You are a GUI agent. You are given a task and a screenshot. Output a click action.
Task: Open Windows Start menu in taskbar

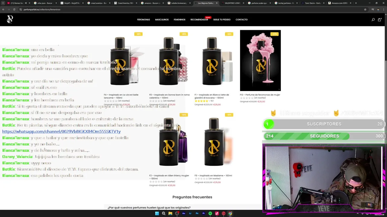point(157,213)
